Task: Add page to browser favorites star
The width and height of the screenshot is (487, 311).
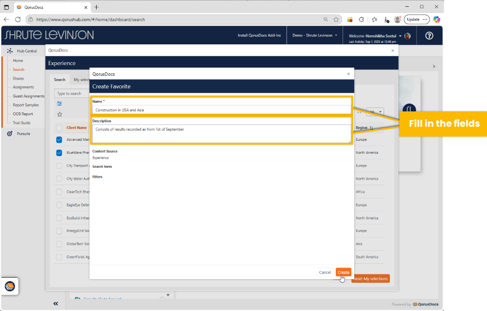Action: click(336, 19)
